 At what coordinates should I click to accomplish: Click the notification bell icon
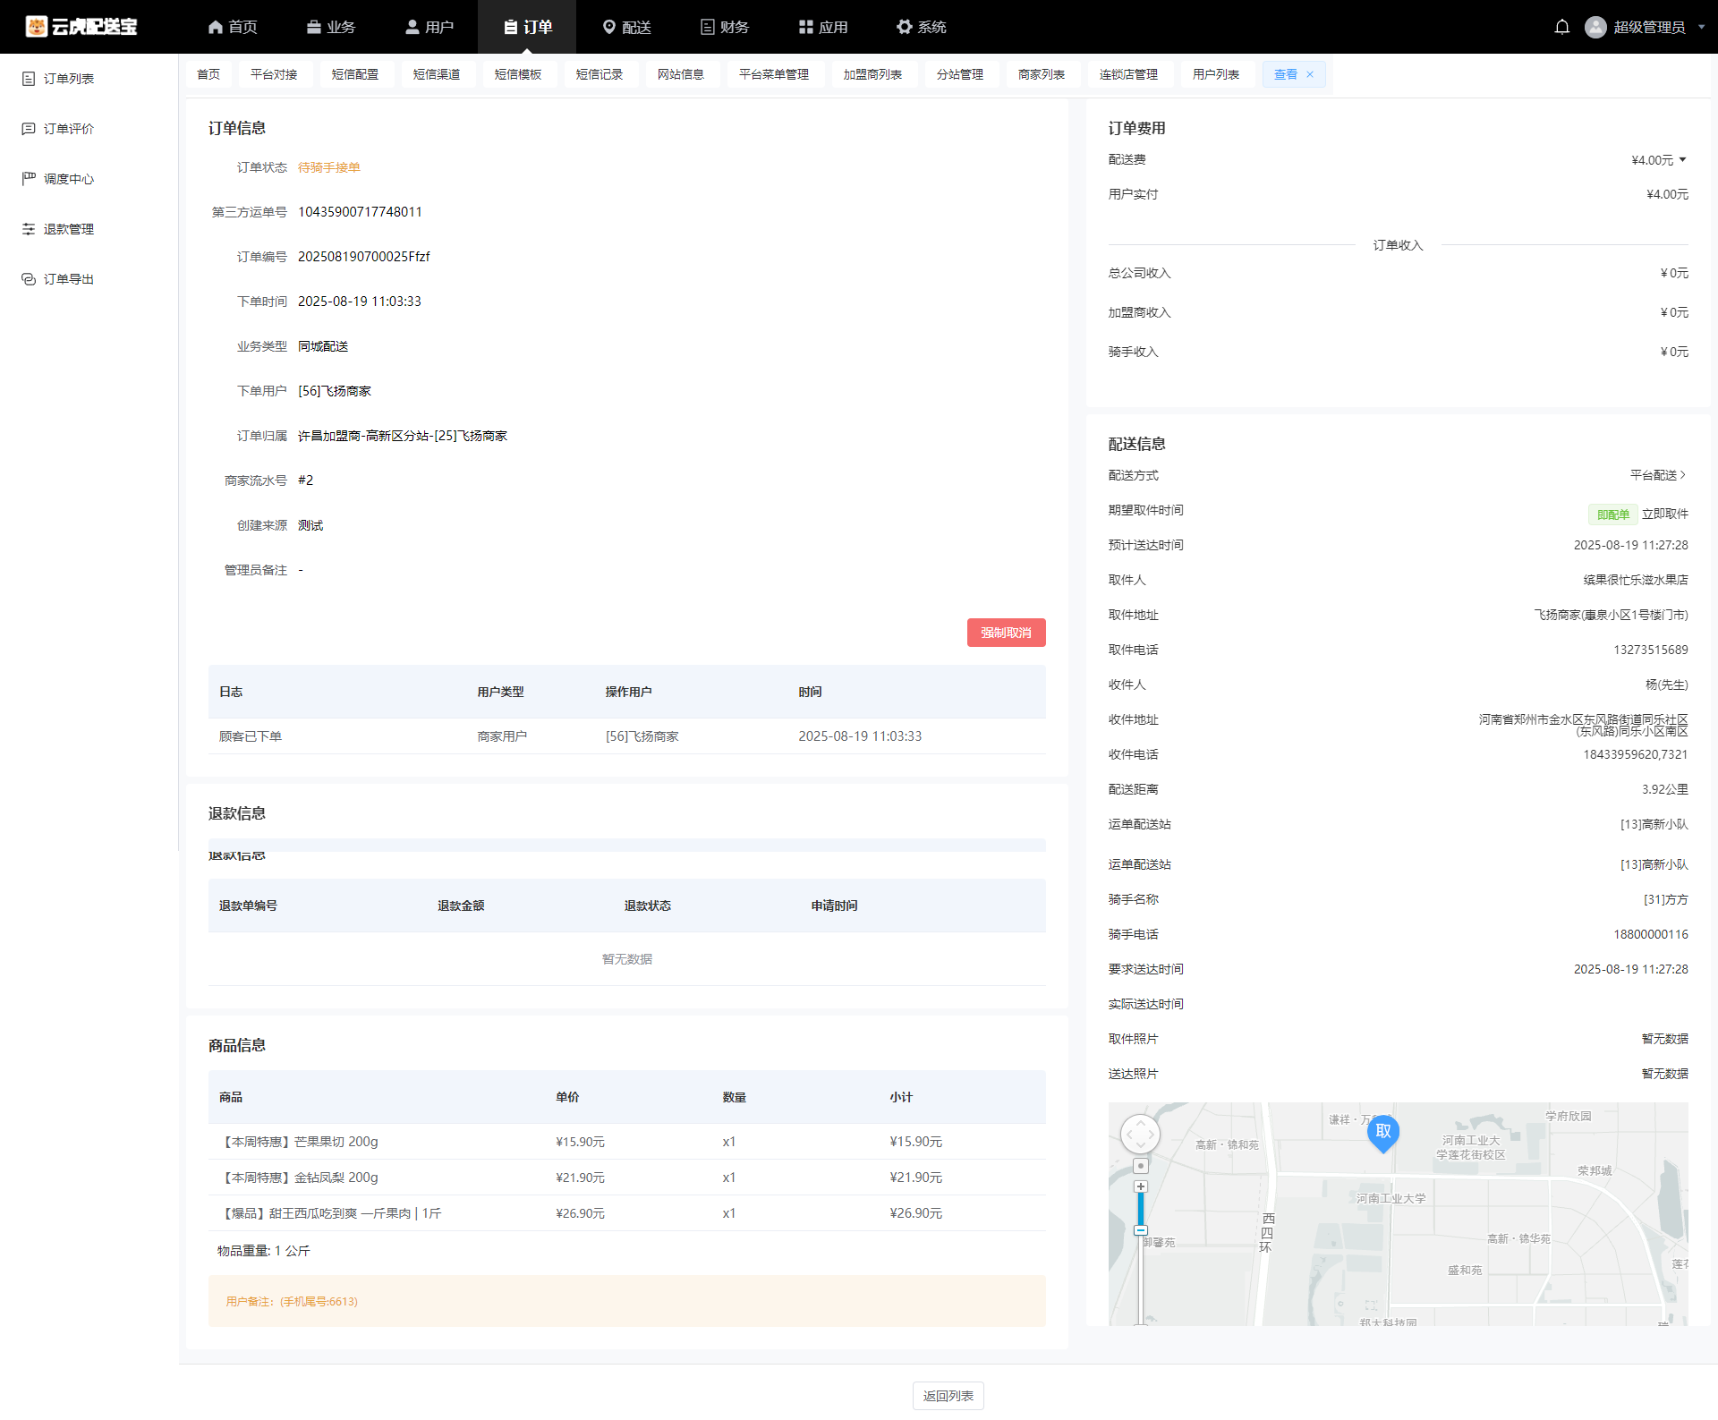(x=1561, y=27)
